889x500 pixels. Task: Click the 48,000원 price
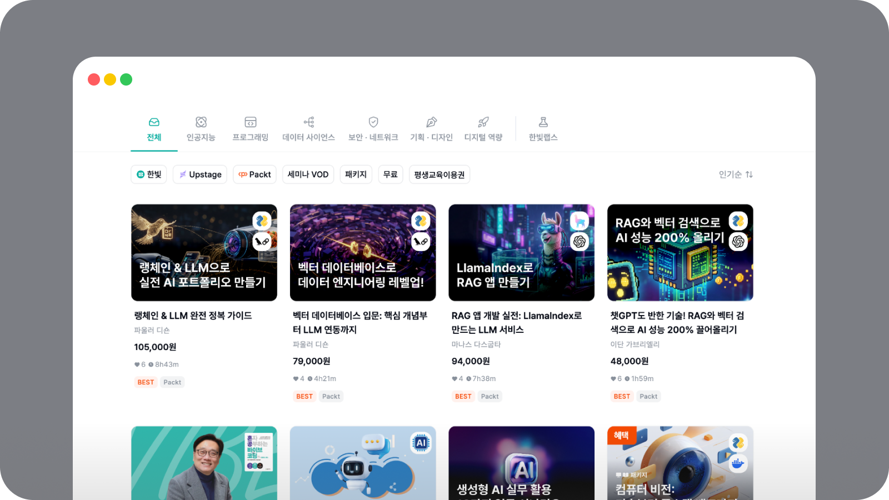(x=630, y=361)
